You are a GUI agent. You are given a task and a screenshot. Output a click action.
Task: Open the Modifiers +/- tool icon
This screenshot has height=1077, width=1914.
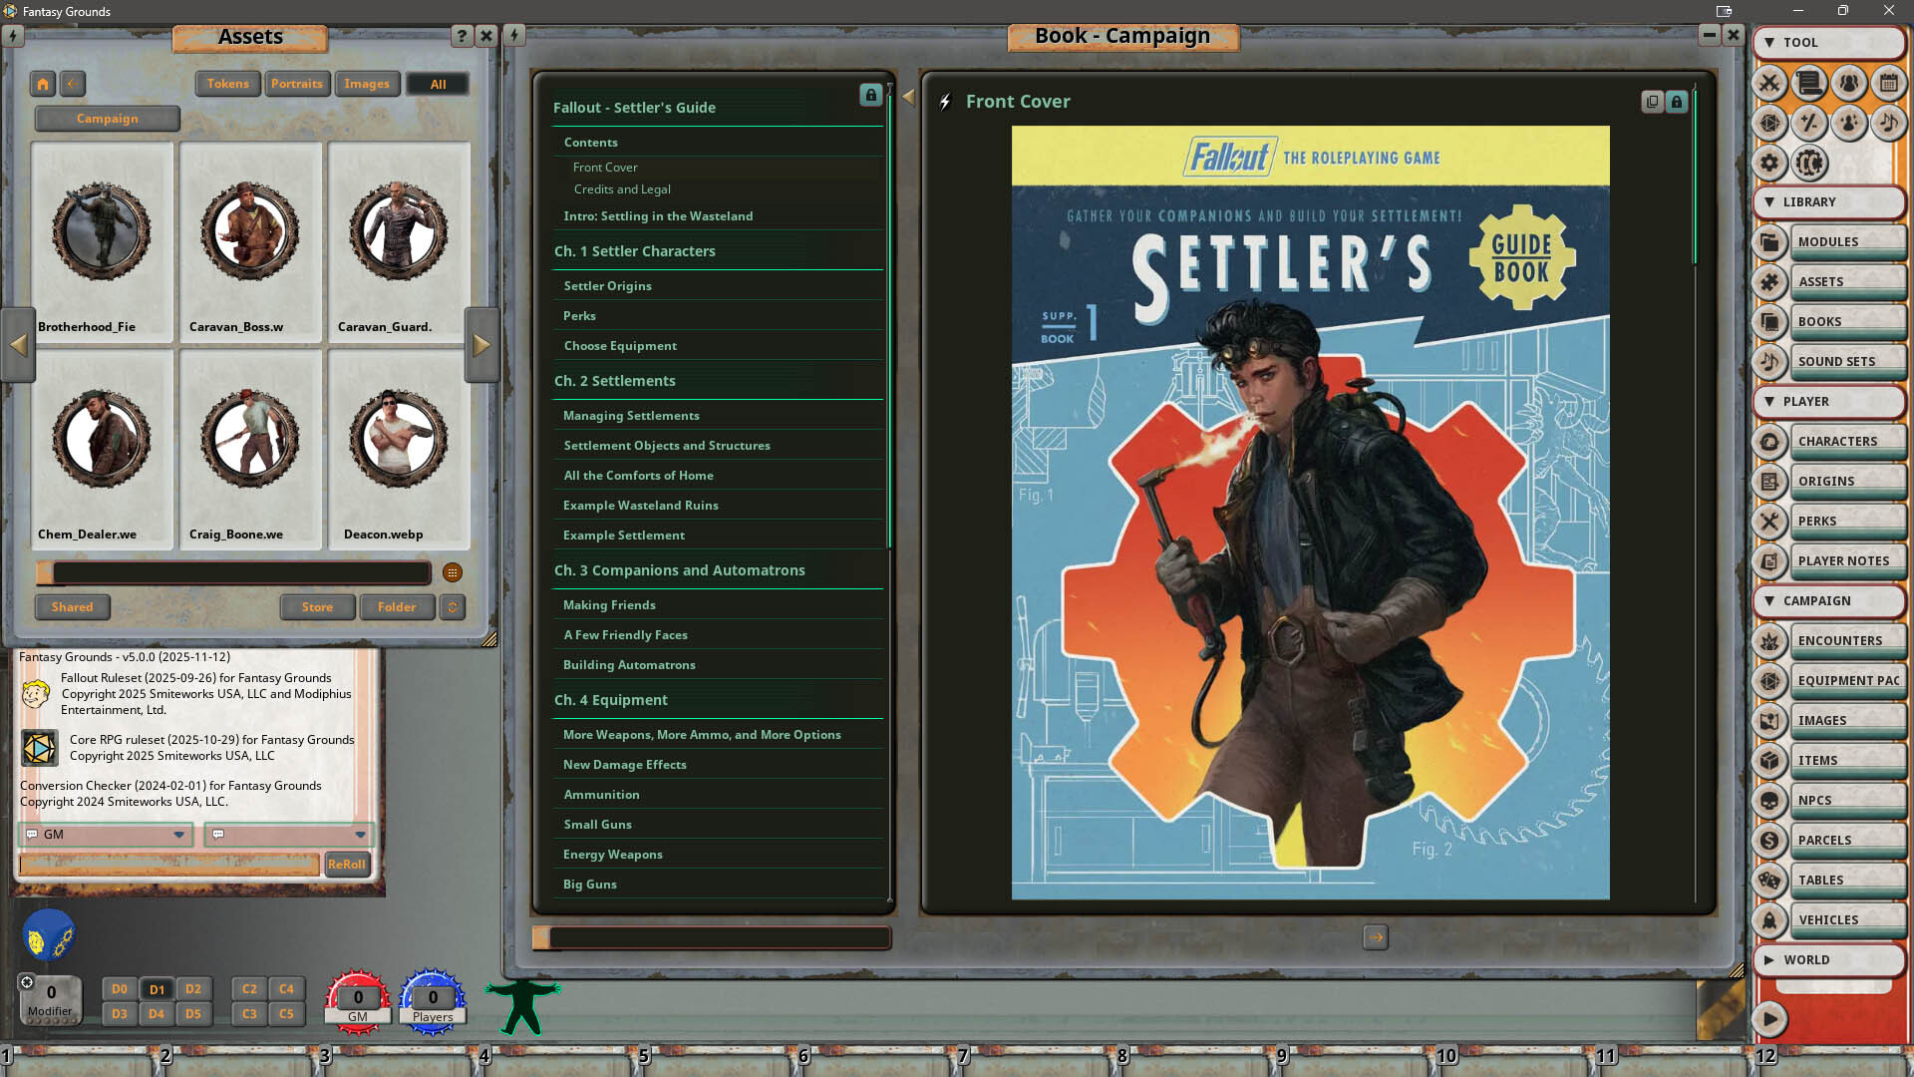(x=1809, y=124)
